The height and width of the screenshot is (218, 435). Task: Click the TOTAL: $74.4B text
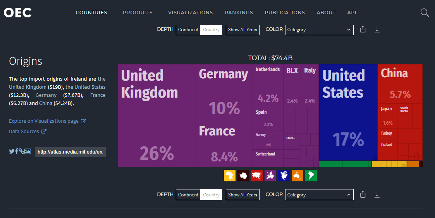[x=270, y=58]
